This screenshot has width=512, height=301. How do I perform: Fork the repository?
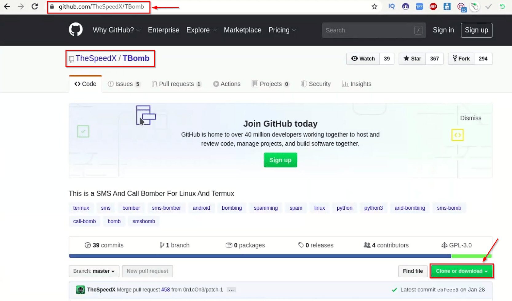461,59
